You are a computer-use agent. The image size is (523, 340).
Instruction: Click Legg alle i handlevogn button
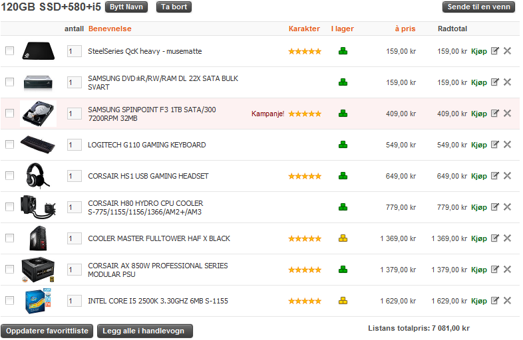[x=145, y=331]
